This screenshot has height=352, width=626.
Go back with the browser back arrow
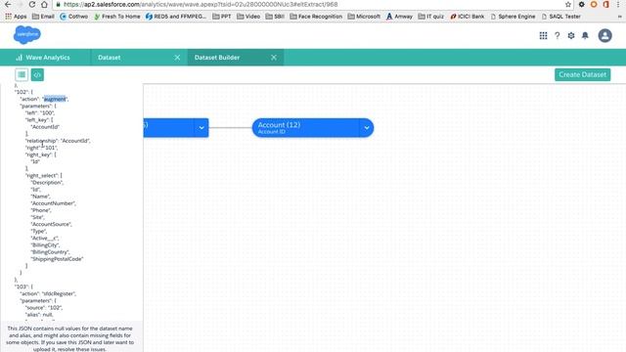coord(8,4)
